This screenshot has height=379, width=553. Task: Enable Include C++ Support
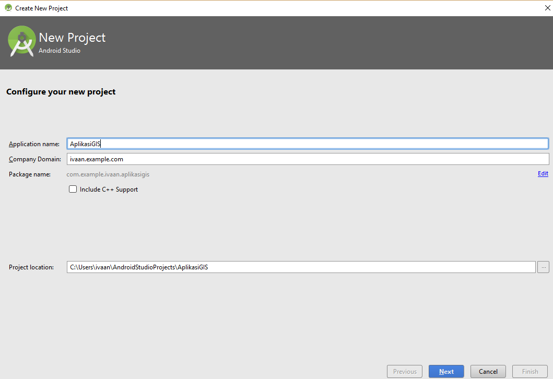[73, 189]
